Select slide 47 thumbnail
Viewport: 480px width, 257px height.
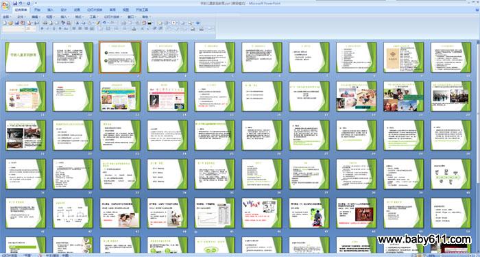[x=309, y=212]
